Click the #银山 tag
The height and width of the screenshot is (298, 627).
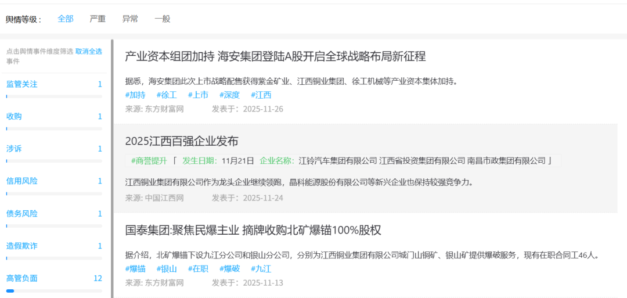coord(167,269)
